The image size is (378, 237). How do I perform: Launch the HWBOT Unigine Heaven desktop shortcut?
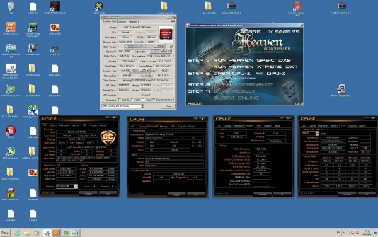11,69
